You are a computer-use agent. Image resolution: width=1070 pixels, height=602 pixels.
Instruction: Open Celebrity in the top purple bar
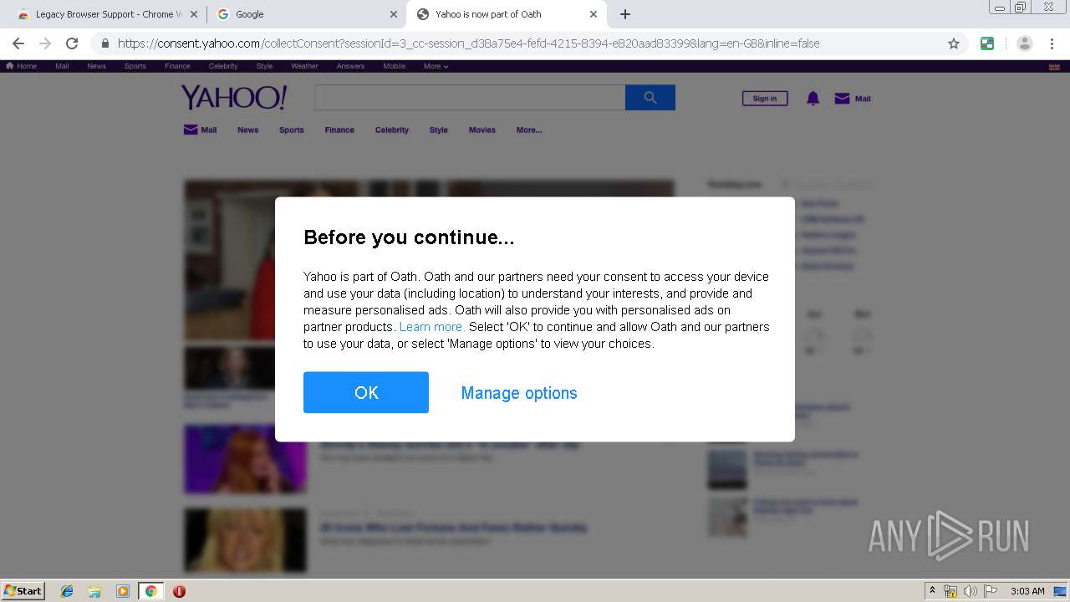tap(223, 66)
